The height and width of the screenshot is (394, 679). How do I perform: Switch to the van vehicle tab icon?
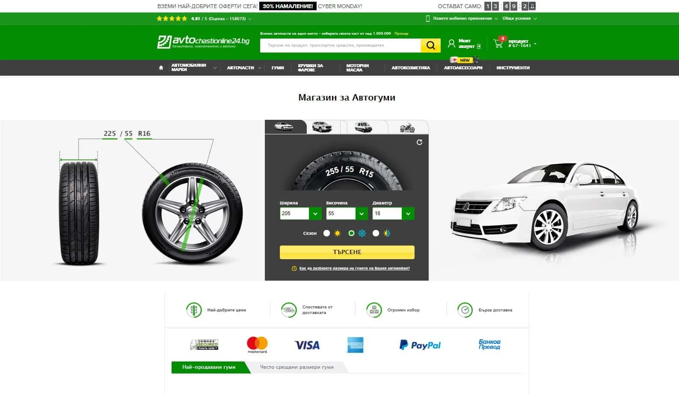click(x=364, y=127)
